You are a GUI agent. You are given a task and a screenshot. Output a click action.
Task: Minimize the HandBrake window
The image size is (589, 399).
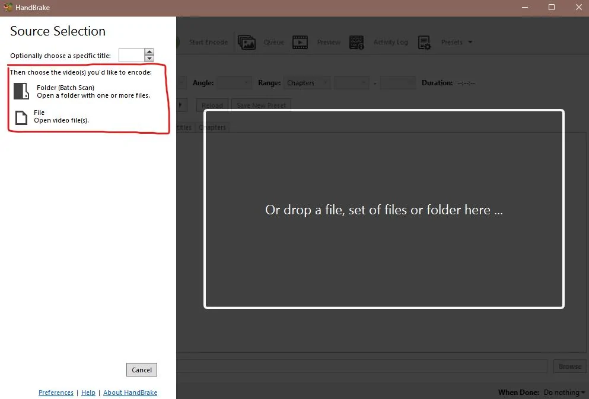point(525,8)
